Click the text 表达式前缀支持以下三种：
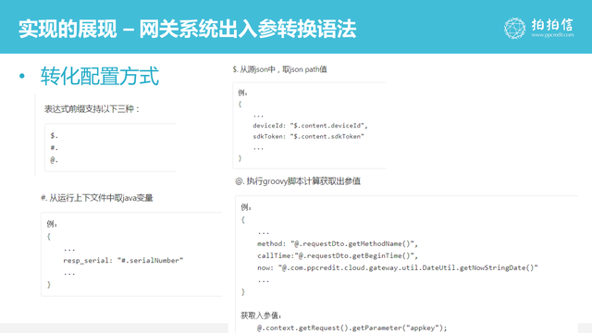Viewport: 592px width, 333px height. tap(92, 109)
